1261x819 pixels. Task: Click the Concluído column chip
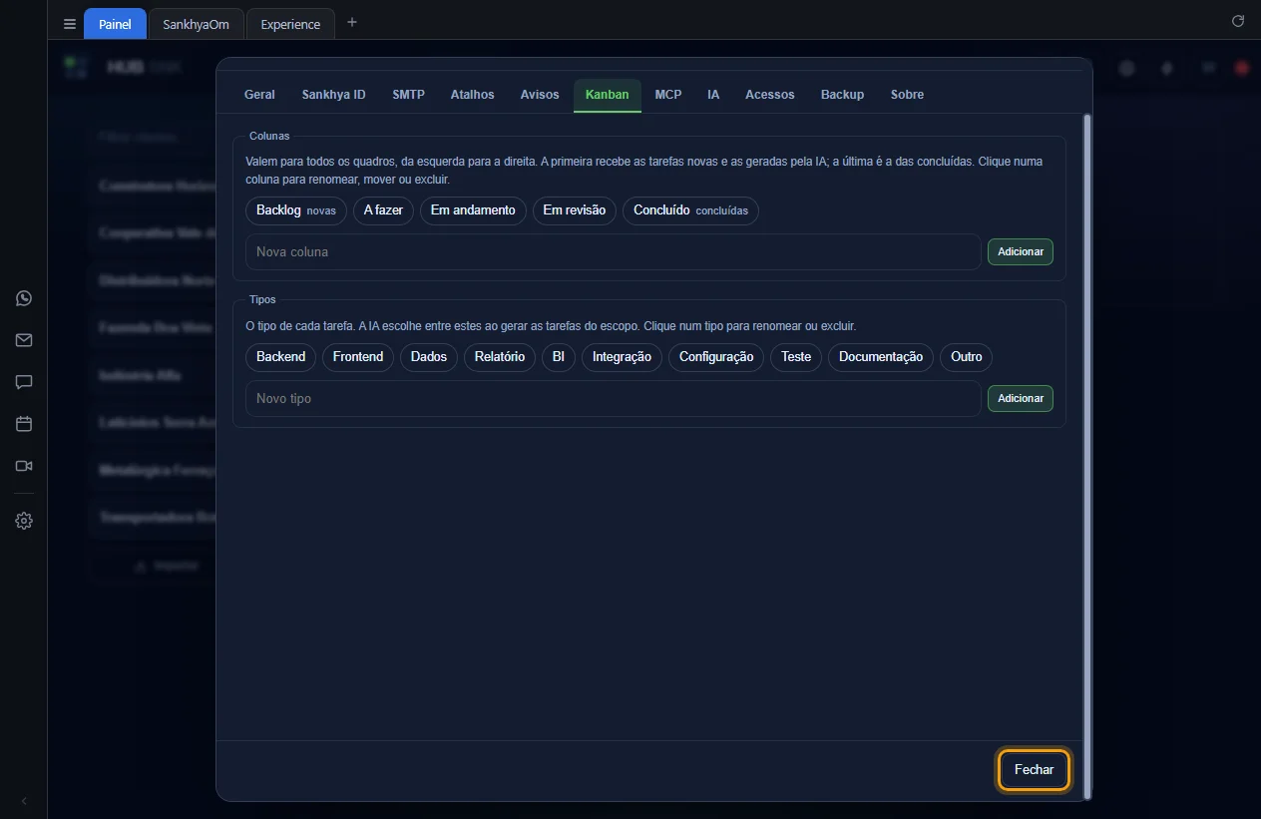pyautogui.click(x=690, y=210)
